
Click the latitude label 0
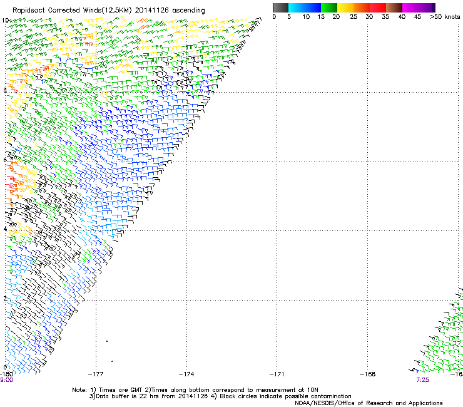coord(5,368)
